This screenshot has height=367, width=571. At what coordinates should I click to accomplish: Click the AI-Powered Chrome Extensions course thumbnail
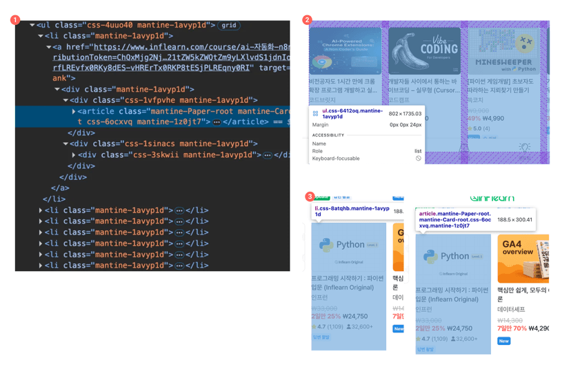pyautogui.click(x=345, y=52)
